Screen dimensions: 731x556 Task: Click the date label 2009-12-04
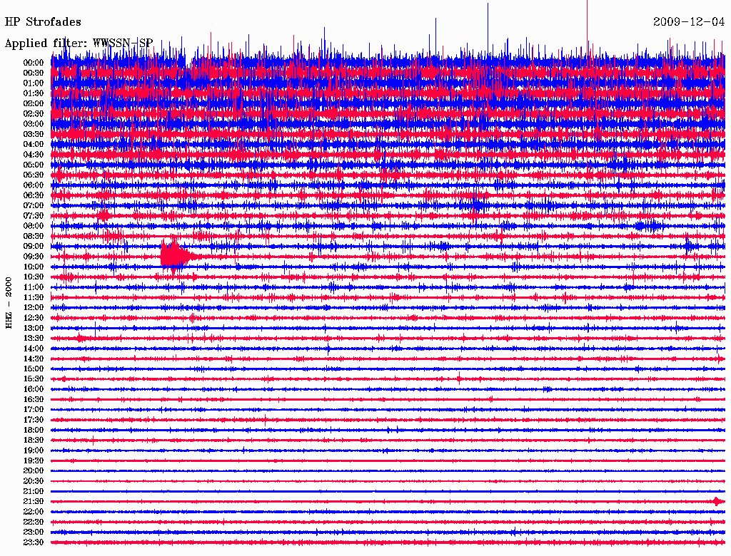689,22
